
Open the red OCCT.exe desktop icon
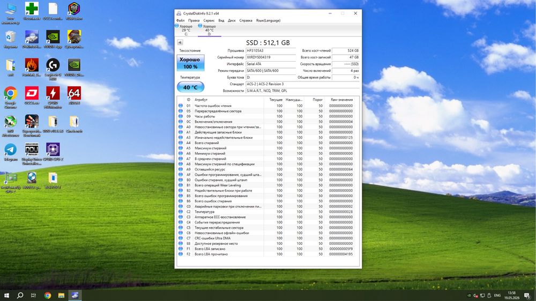pos(32,95)
